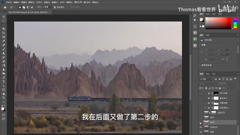Click the 选择并遮住 button
Image resolution: width=240 pixels, height=135 pixels.
[76, 7]
